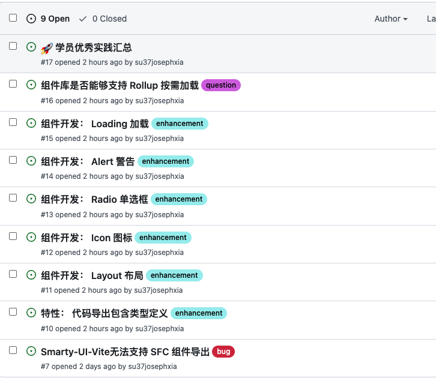
Task: Select checkbox for issue #10 代码导出包含类型定义
Action: click(13, 312)
